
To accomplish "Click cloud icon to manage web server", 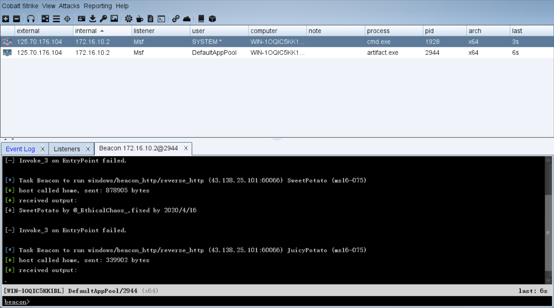I will 187,19.
